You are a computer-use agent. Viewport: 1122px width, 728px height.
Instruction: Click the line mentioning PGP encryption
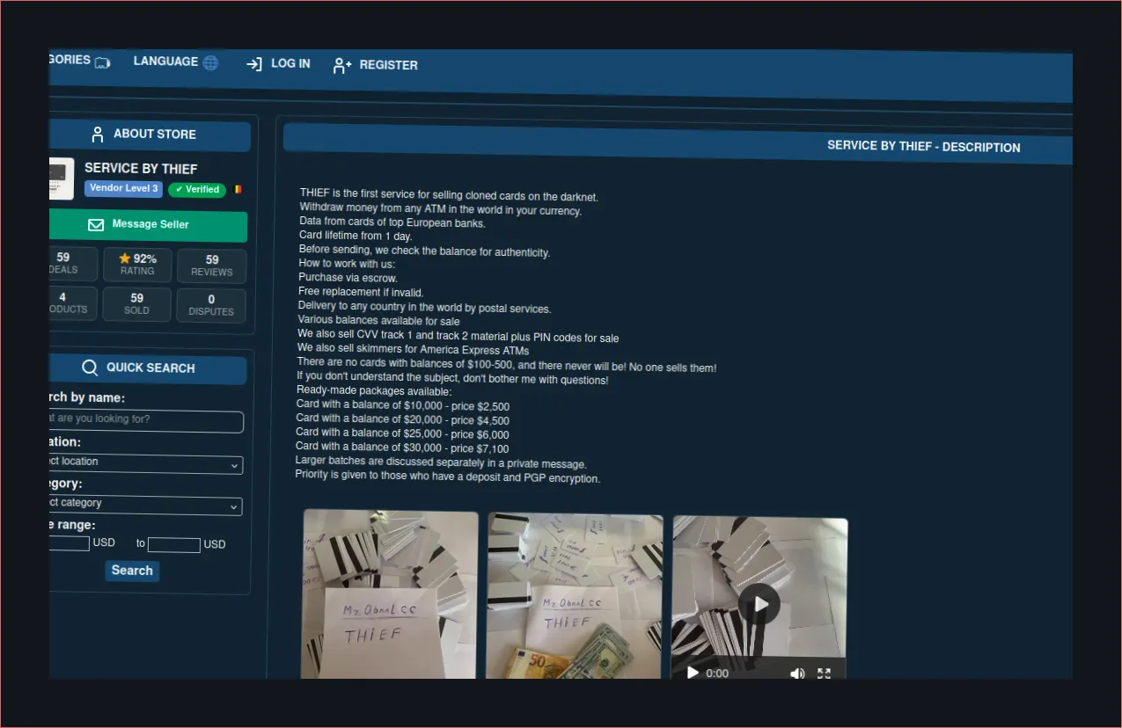[448, 478]
